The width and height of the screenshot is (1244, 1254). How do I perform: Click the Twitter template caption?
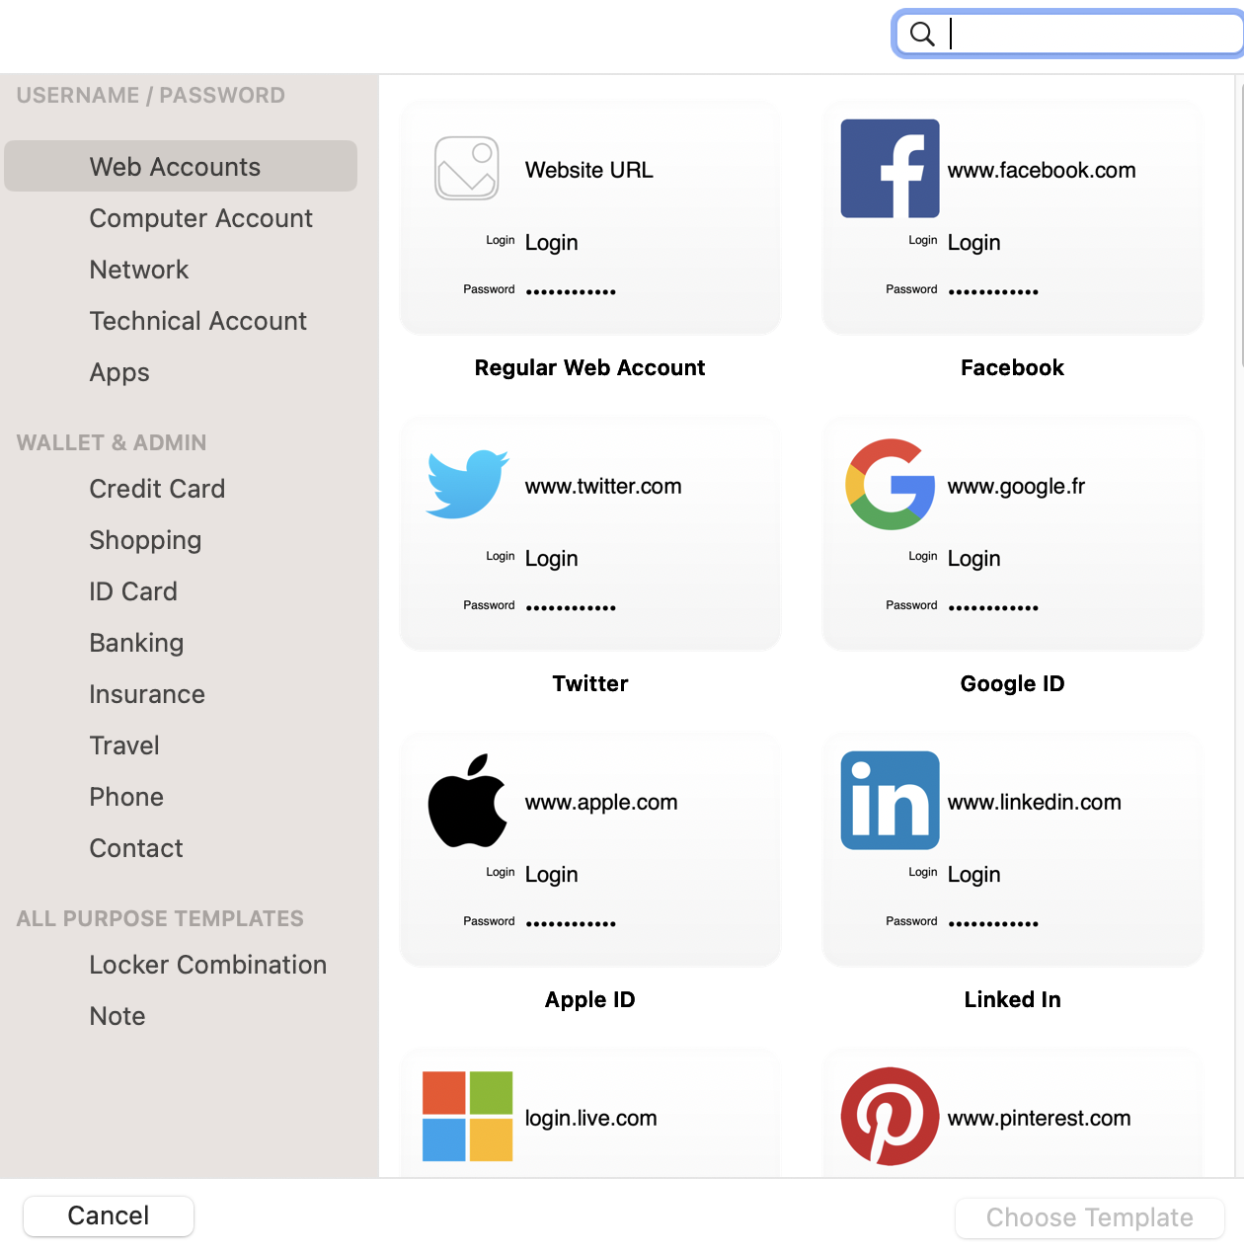pyautogui.click(x=590, y=683)
